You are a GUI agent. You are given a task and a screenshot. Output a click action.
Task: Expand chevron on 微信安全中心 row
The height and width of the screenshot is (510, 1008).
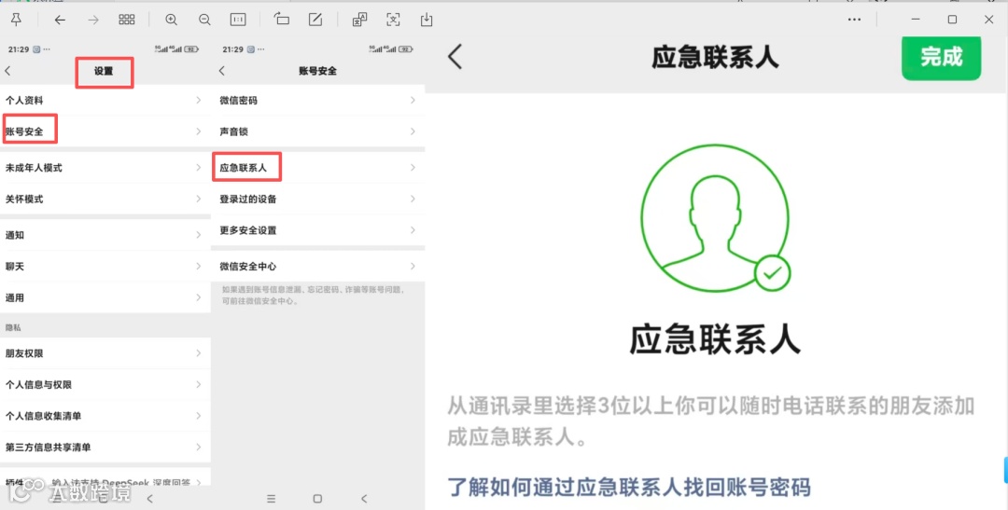pyautogui.click(x=413, y=267)
